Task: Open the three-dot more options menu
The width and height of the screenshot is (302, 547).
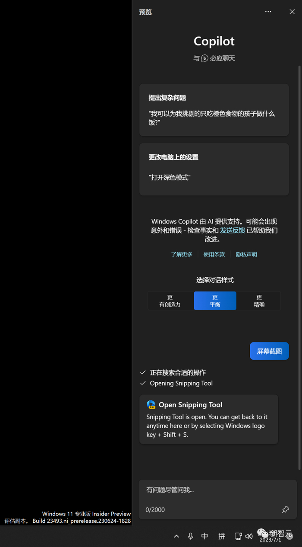Action: (x=268, y=12)
